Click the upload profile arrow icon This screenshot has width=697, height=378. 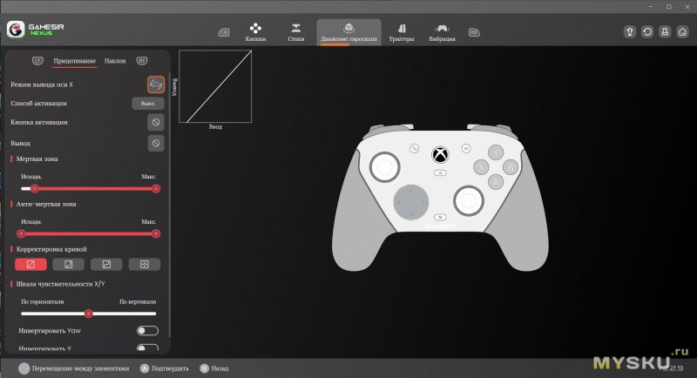point(631,31)
